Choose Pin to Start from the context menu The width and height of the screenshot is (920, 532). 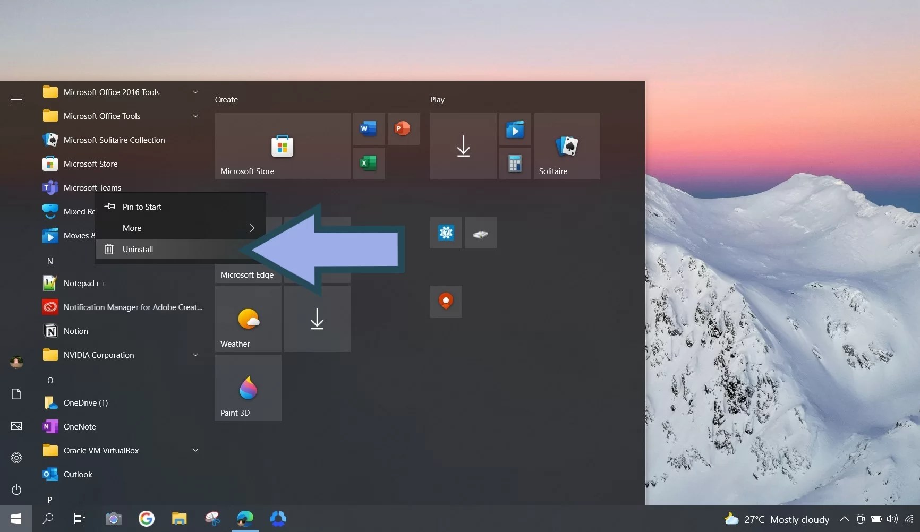[x=141, y=207]
